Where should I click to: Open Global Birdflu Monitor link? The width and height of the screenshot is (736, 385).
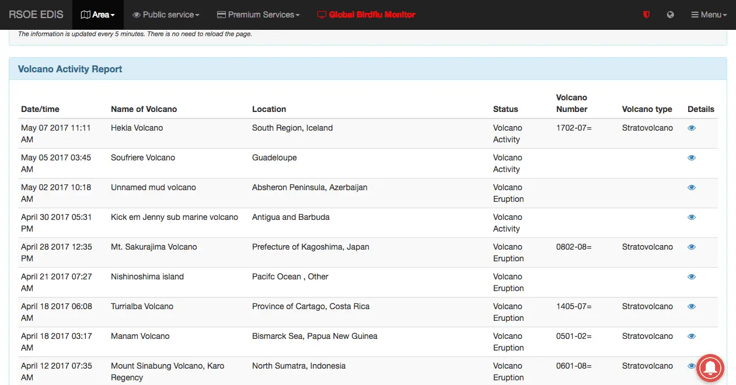[x=366, y=15]
